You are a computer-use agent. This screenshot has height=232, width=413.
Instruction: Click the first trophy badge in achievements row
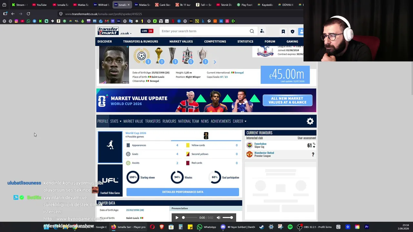point(142,56)
